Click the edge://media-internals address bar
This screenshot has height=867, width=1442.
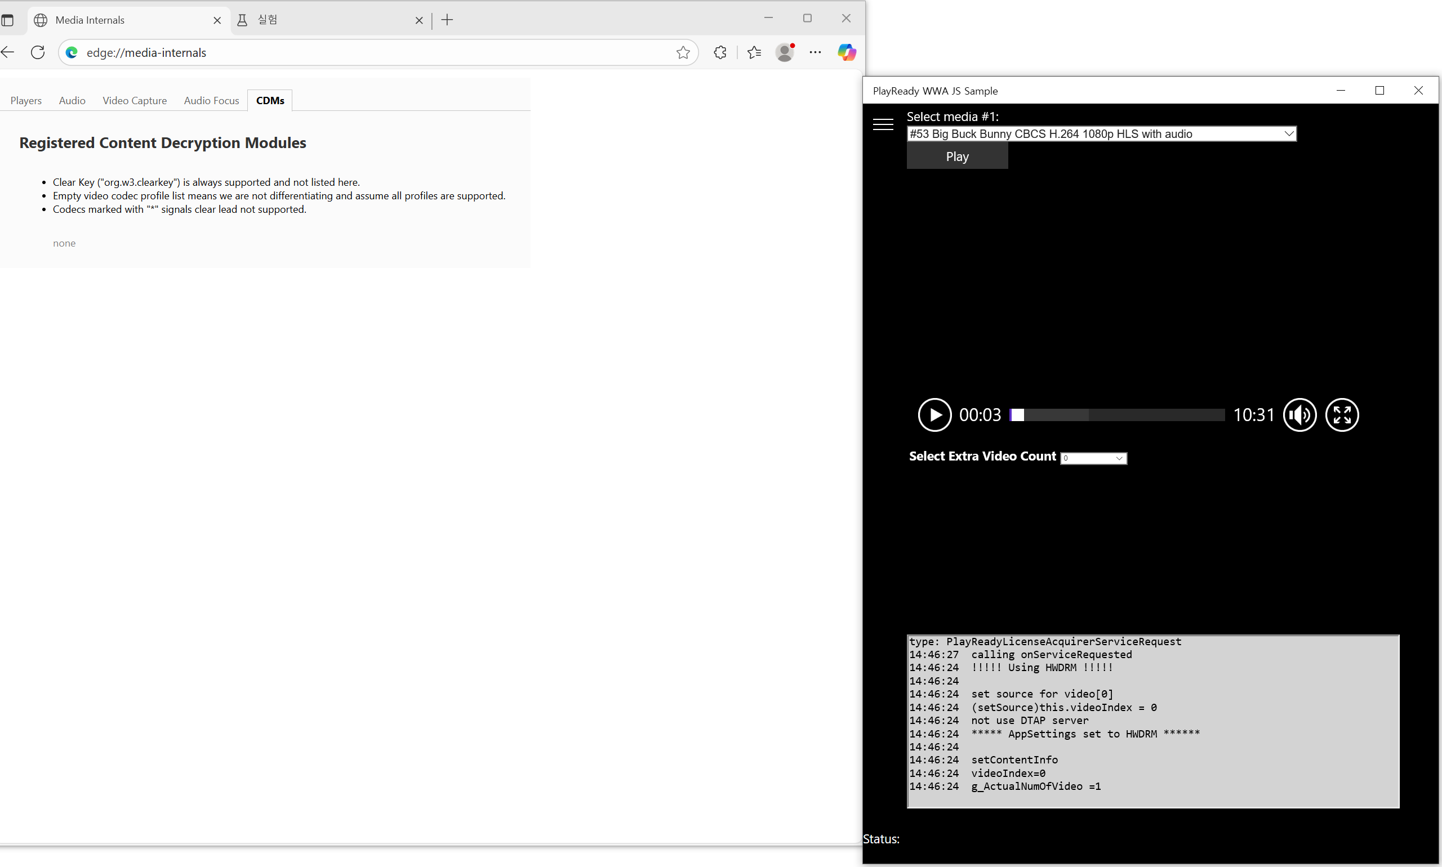point(374,52)
